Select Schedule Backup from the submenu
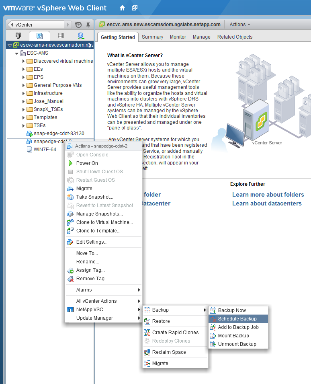This screenshot has width=311, height=384. click(x=238, y=319)
